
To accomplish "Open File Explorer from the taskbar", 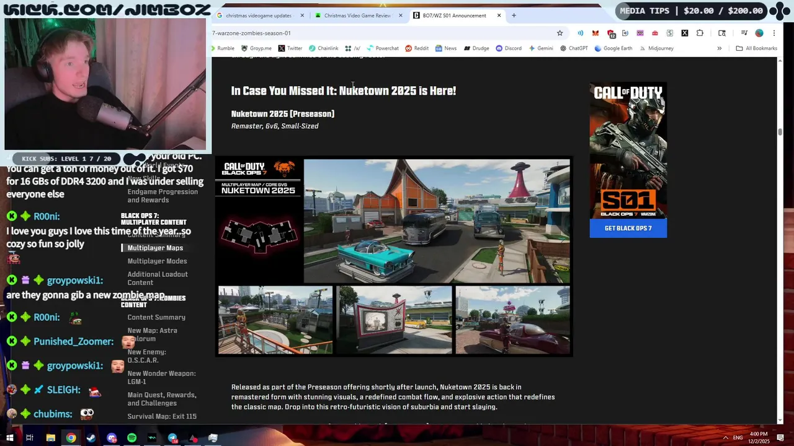I will 51,438.
